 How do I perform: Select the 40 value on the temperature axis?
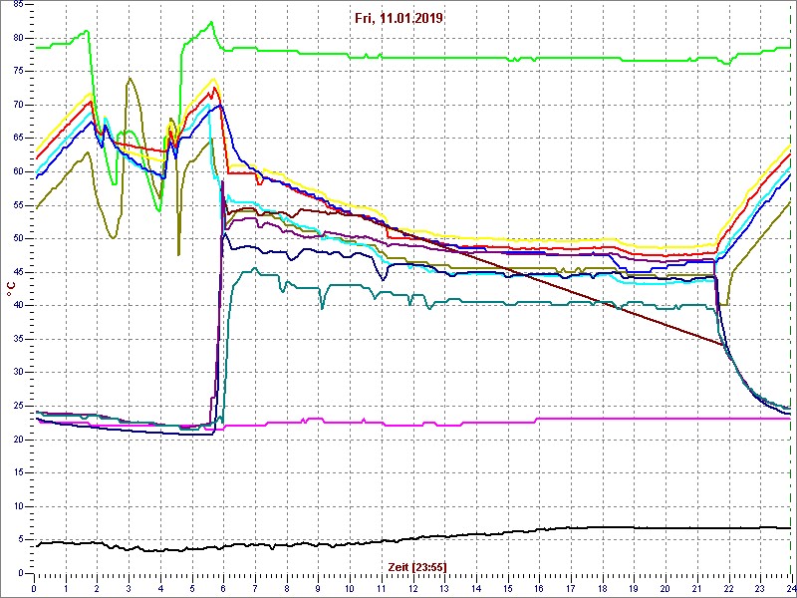[18, 306]
